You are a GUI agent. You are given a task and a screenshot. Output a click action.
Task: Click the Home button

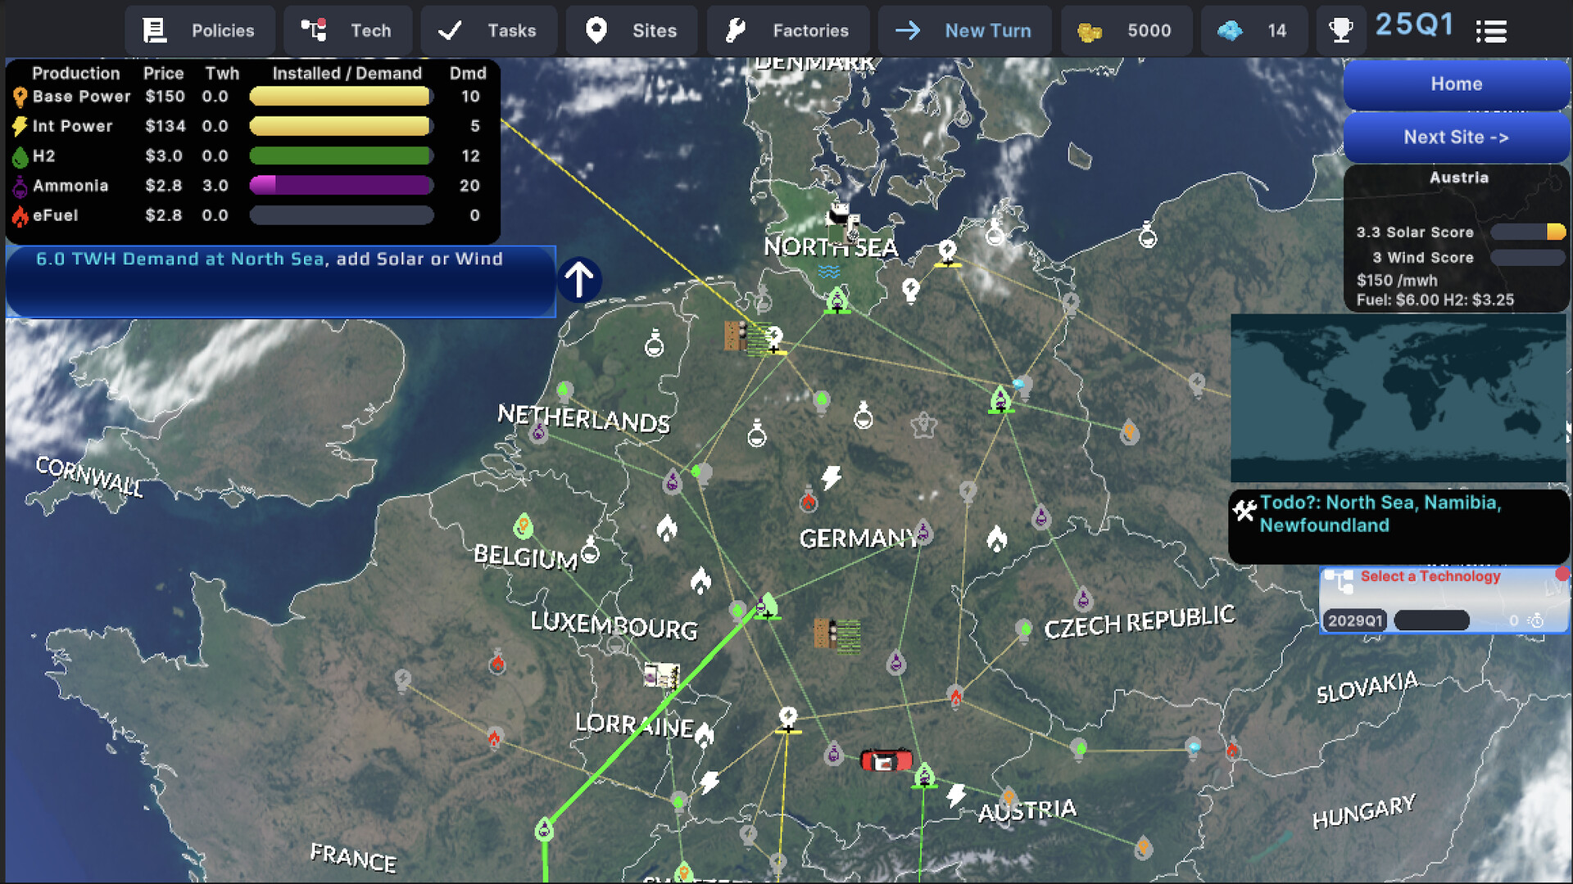(x=1456, y=84)
